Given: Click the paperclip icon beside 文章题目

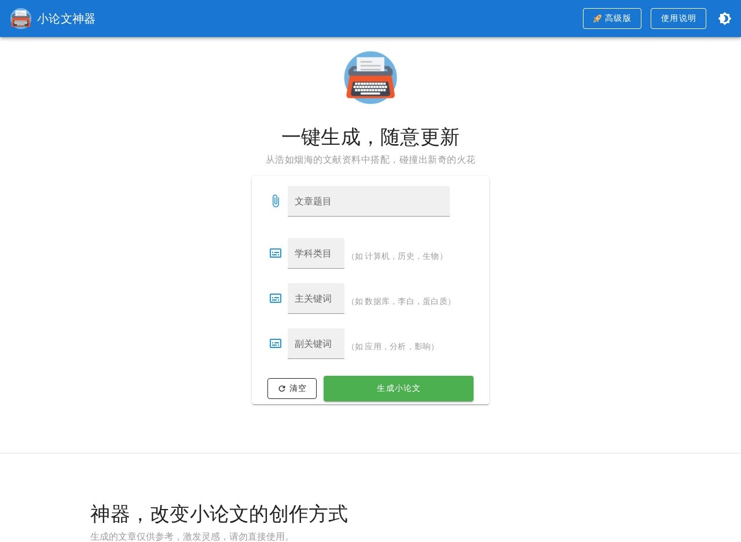Looking at the screenshot, I should [x=276, y=201].
